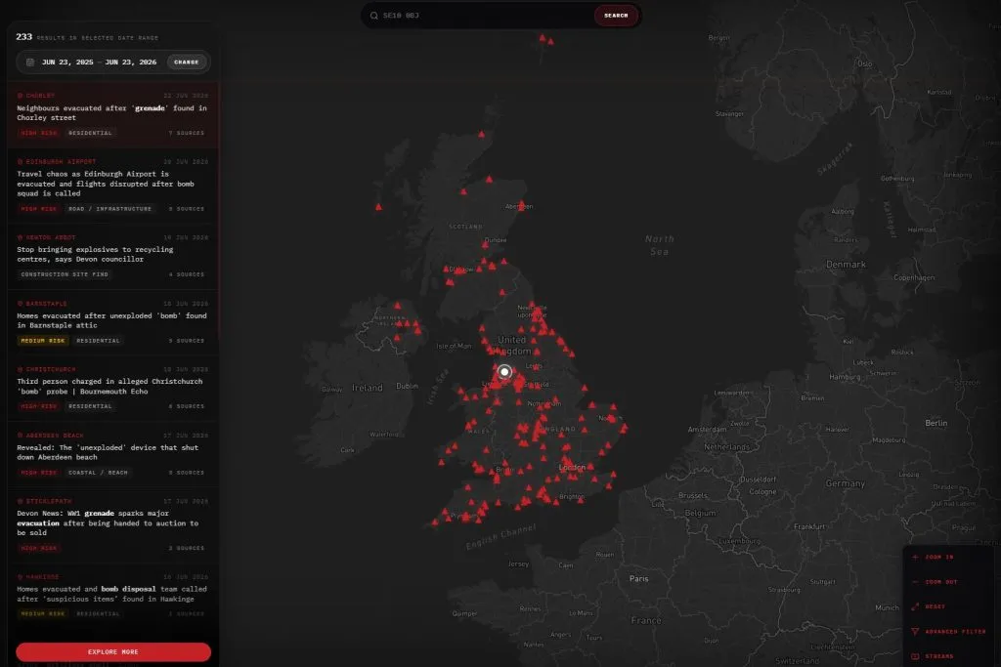Click the High Risk tag on Edinburgh Airport card
The image size is (1001, 667).
coord(39,209)
